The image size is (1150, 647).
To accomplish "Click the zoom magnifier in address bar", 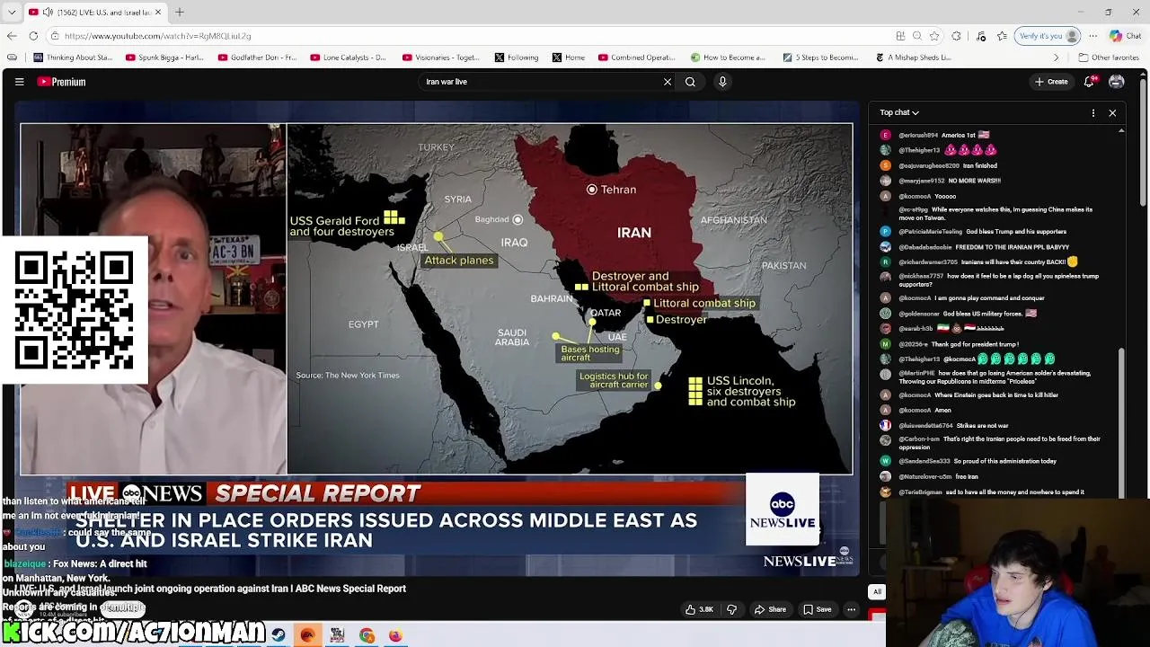I will pos(917,36).
